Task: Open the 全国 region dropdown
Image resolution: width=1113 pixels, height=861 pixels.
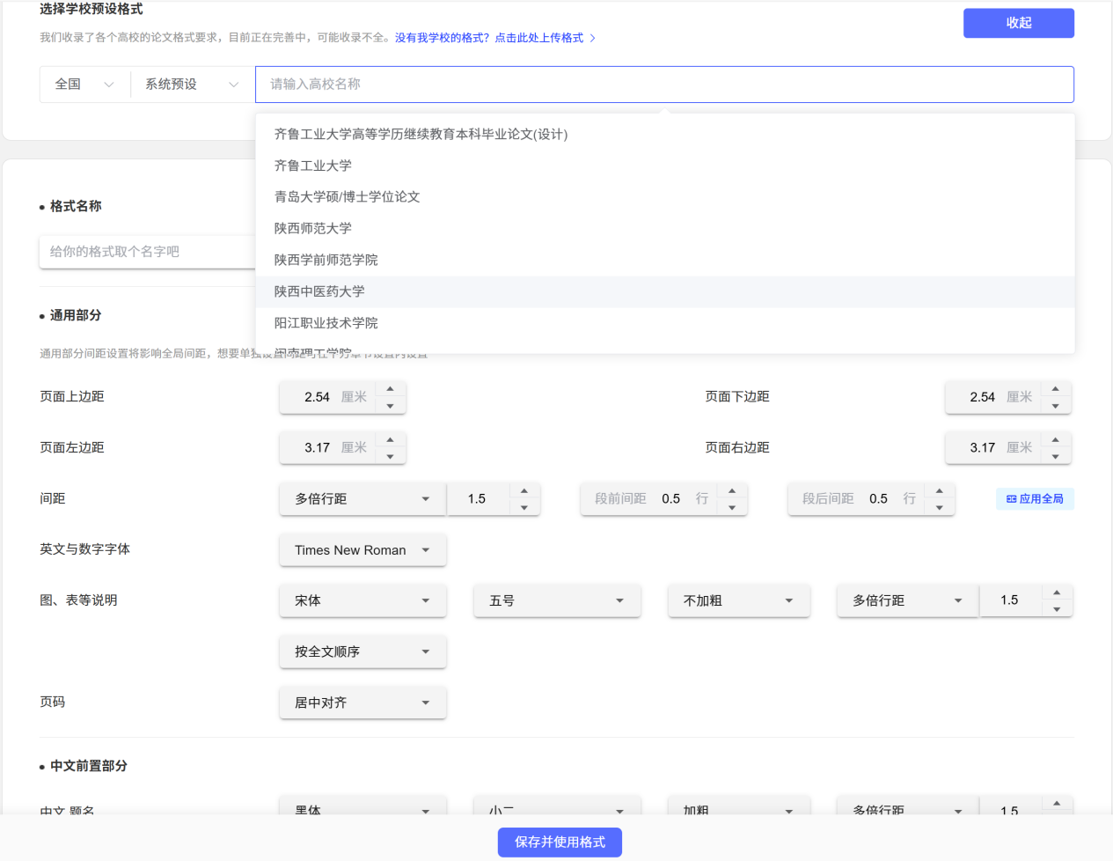Action: point(84,85)
